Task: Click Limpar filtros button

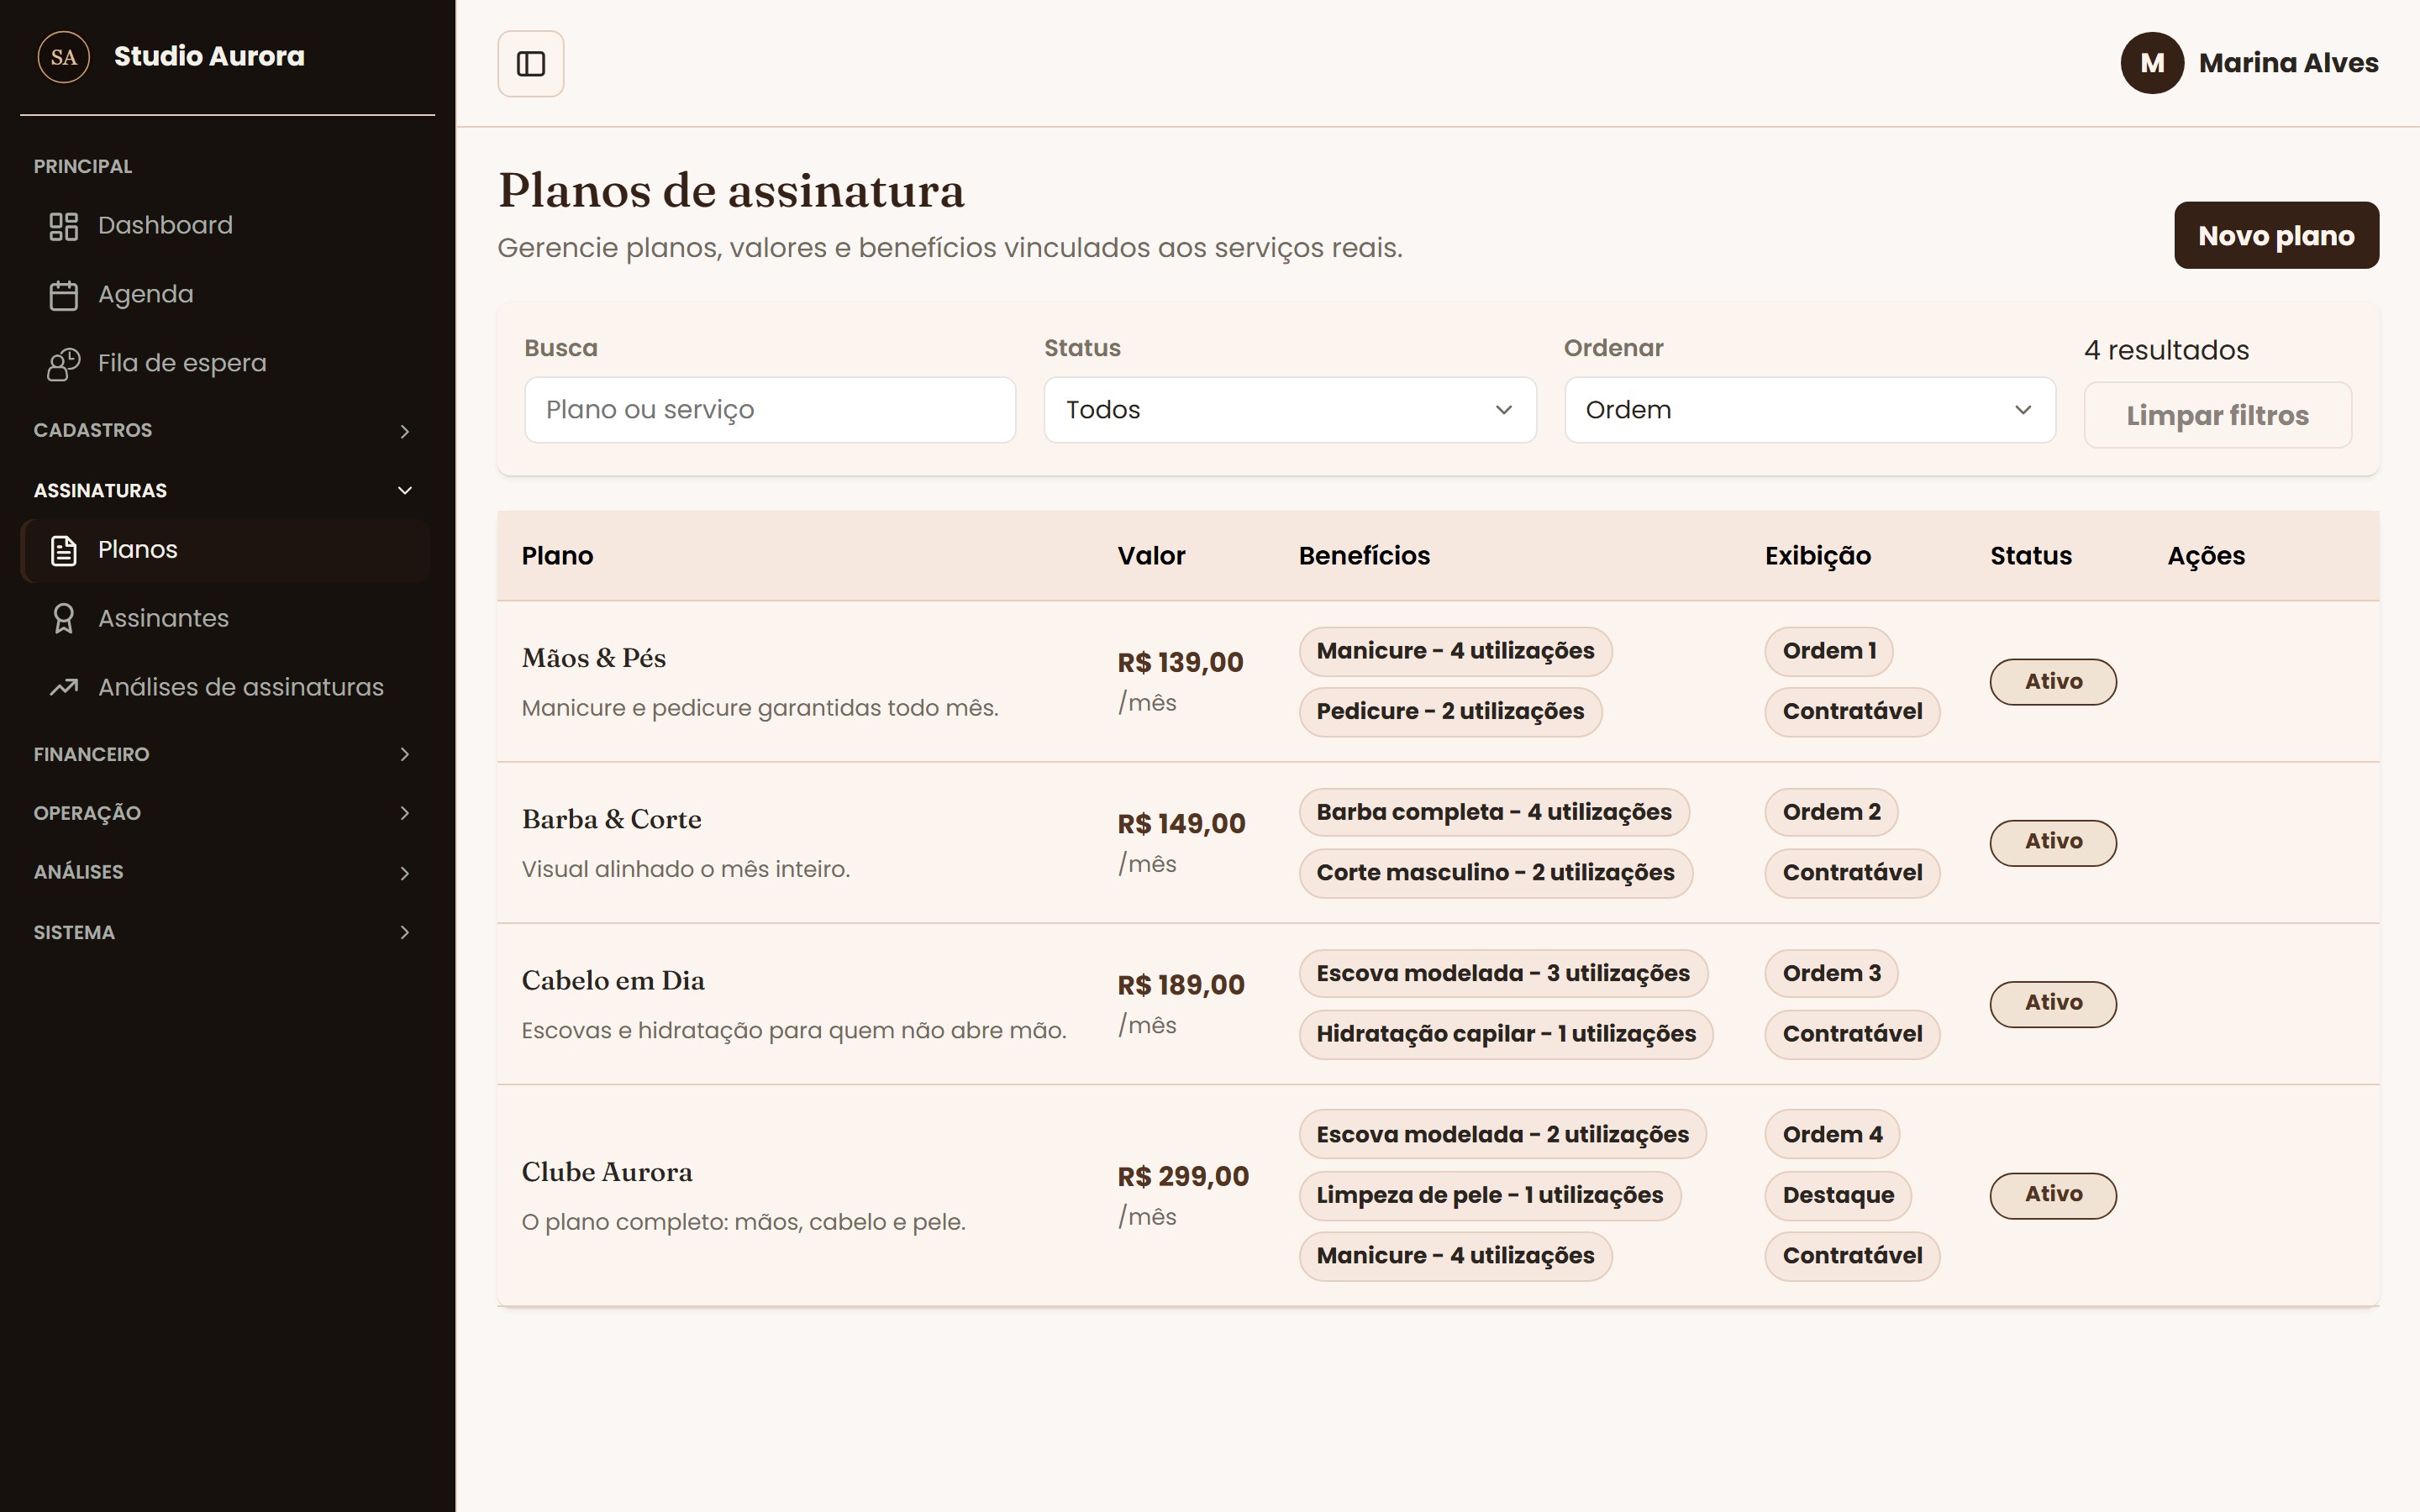Action: click(2217, 415)
